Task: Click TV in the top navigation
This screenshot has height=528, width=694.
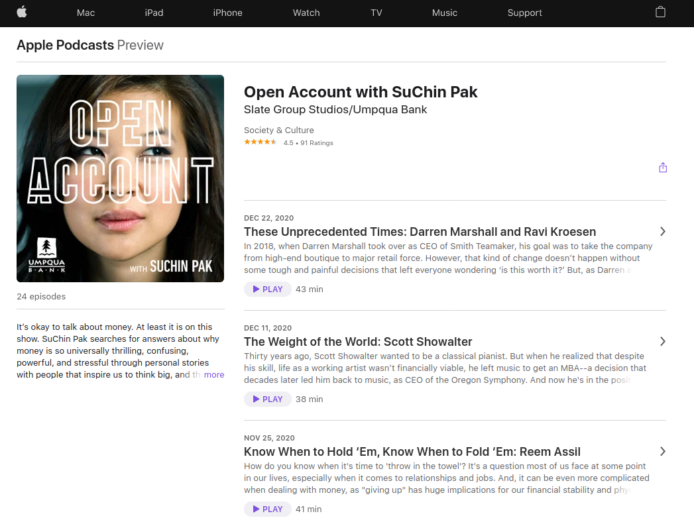Action: click(376, 13)
